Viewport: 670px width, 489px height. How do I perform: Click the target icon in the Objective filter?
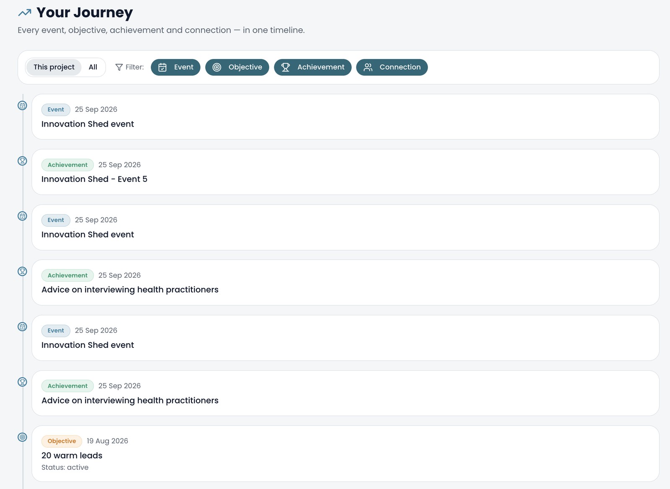pyautogui.click(x=217, y=67)
